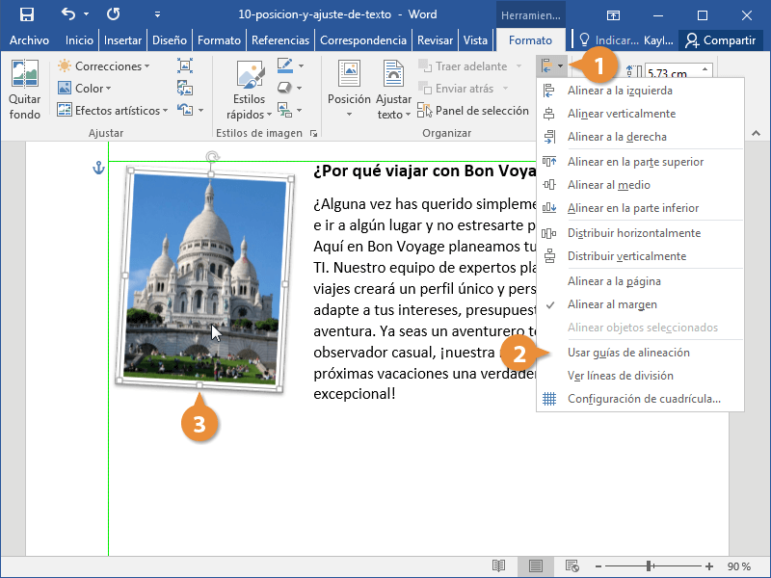The width and height of the screenshot is (771, 578).
Task: Toggle the Alinear al margen option
Action: pyautogui.click(x=612, y=304)
